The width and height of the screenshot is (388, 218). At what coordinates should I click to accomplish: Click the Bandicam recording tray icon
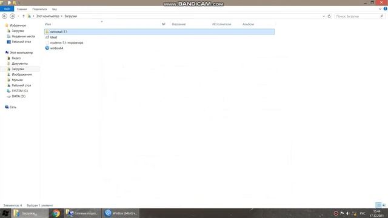[x=336, y=213]
